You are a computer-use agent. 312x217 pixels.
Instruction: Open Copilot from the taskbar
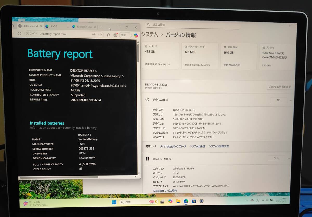click(170, 201)
